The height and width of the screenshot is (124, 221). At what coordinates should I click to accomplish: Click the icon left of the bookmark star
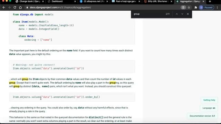183,8
